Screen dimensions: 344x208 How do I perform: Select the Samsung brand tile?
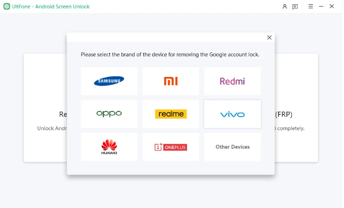tap(109, 81)
